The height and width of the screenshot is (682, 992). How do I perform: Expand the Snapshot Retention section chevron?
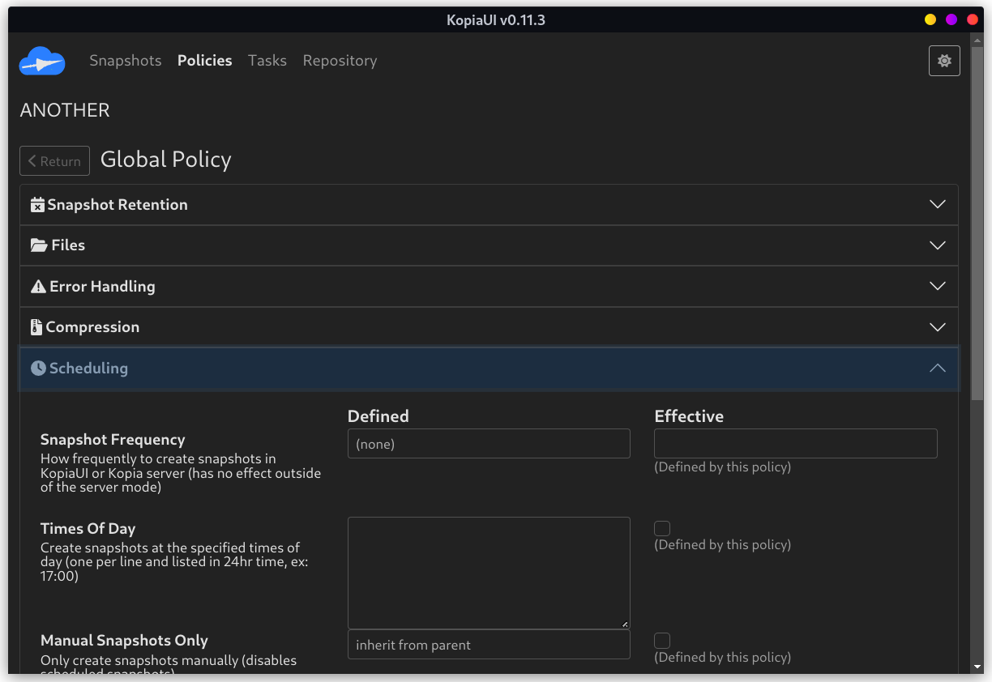point(938,205)
